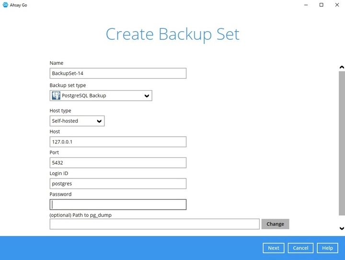Click the Port field showing 5432
345x260 pixels.
coord(118,163)
